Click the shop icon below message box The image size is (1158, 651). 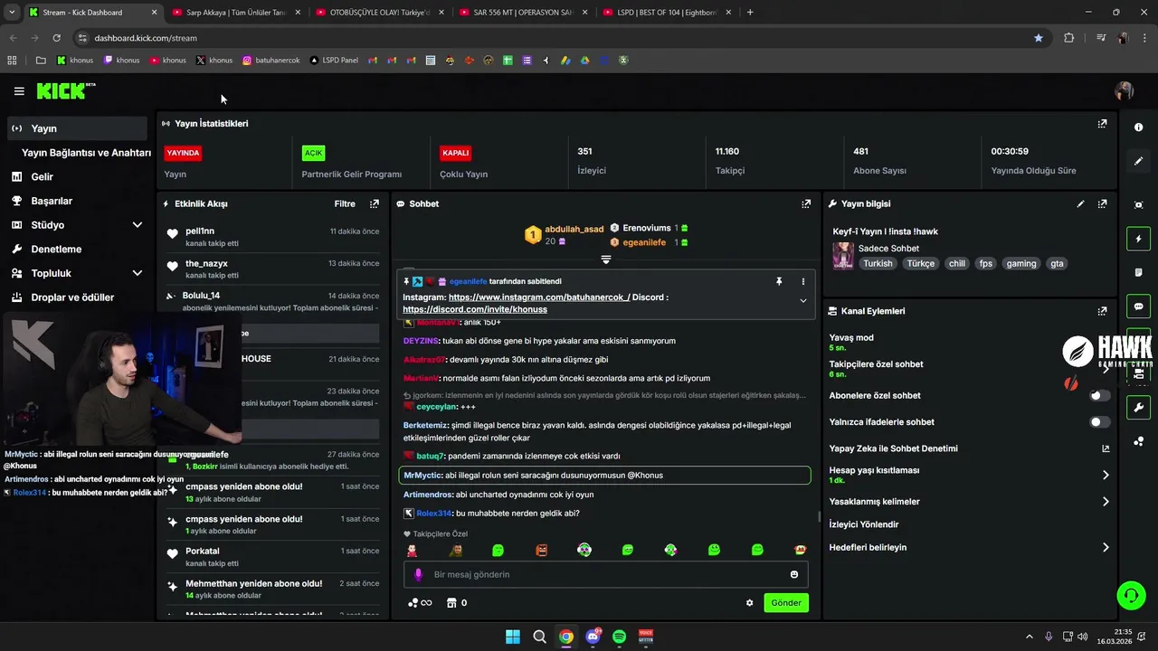[x=458, y=603]
